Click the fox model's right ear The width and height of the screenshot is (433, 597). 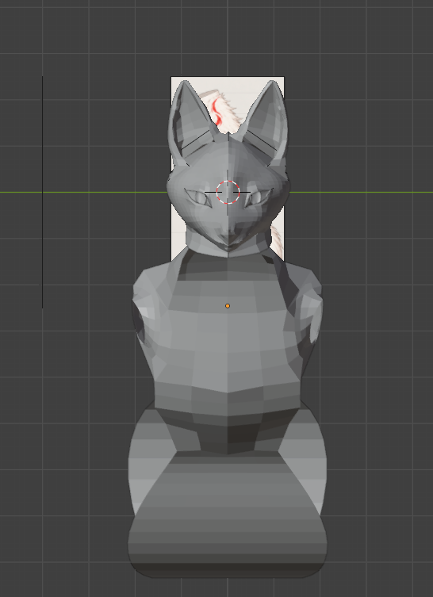266,122
